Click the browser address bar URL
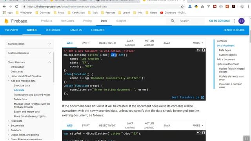Viewport: 251px width, 141px height. 67,7
